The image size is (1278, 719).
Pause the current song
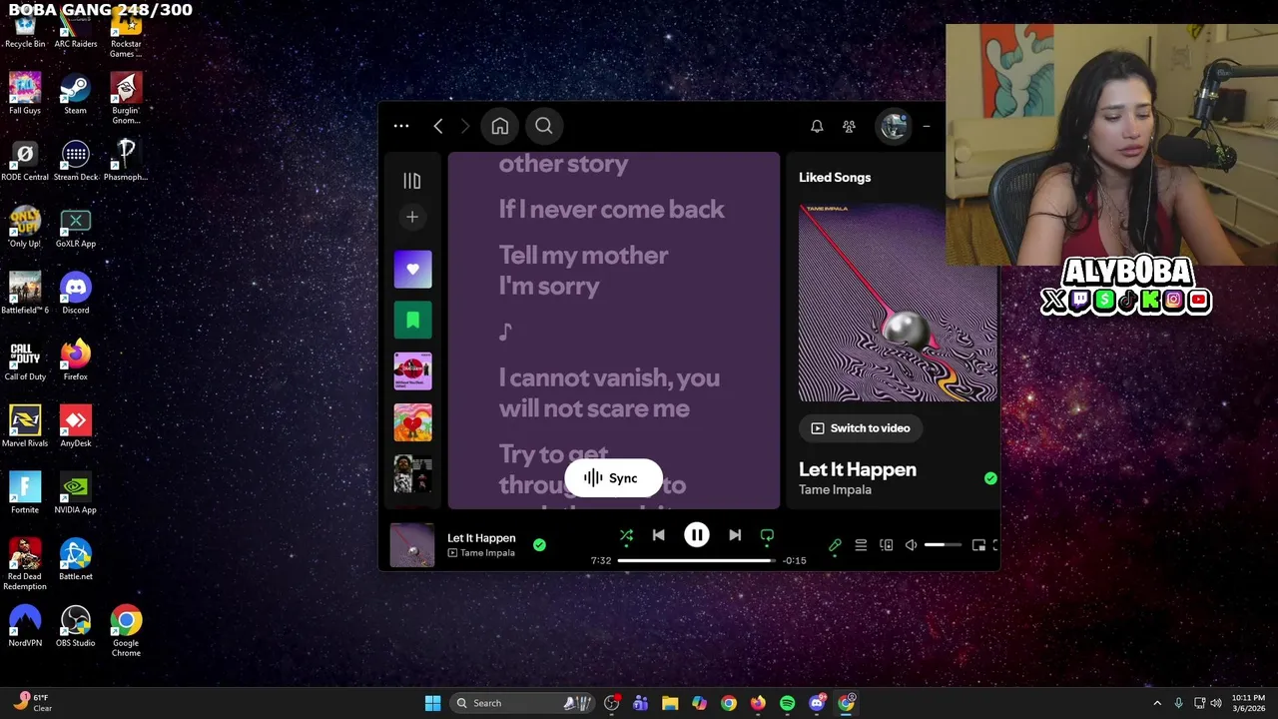click(697, 535)
